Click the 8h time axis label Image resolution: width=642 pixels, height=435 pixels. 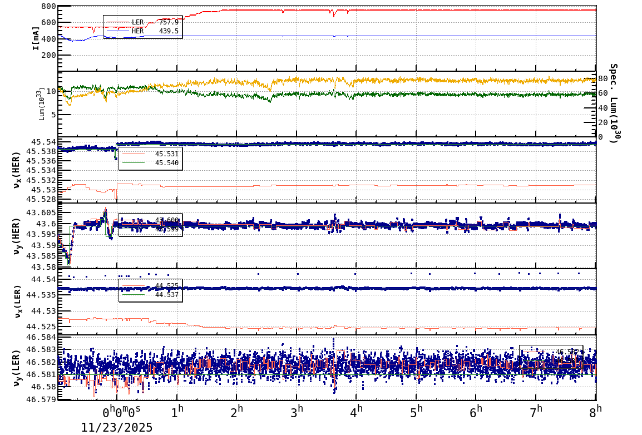click(596, 411)
